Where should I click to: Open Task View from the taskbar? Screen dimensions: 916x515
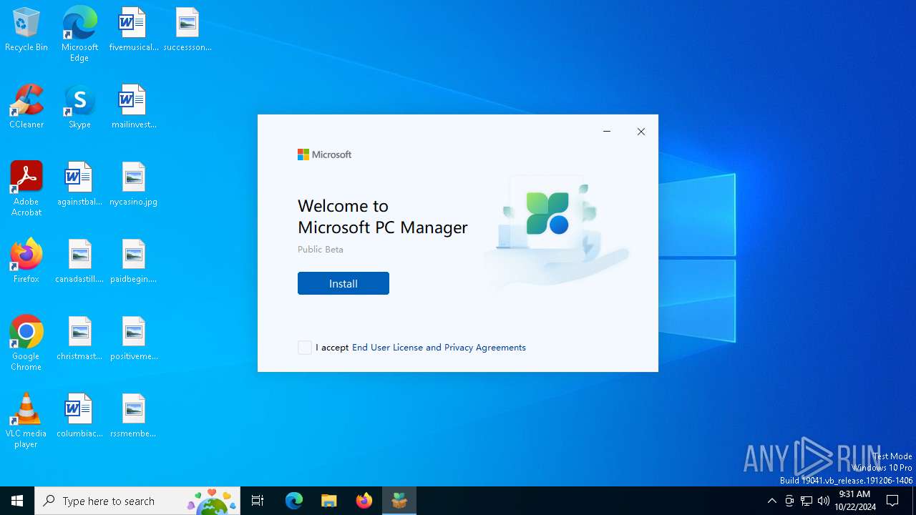[x=258, y=501]
